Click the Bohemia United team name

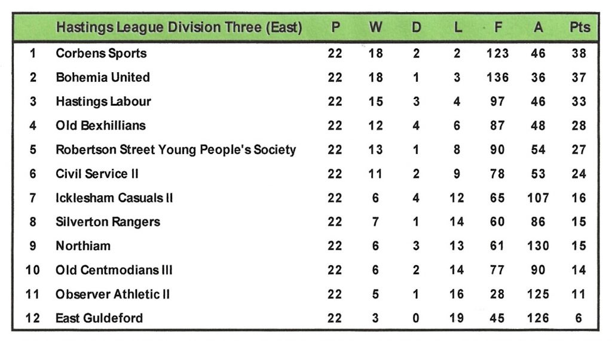coord(103,77)
